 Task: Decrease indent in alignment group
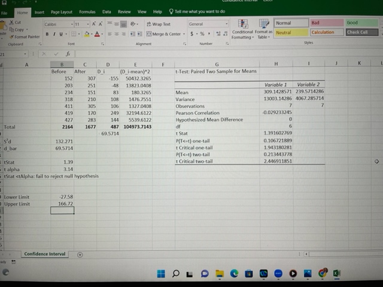point(132,34)
